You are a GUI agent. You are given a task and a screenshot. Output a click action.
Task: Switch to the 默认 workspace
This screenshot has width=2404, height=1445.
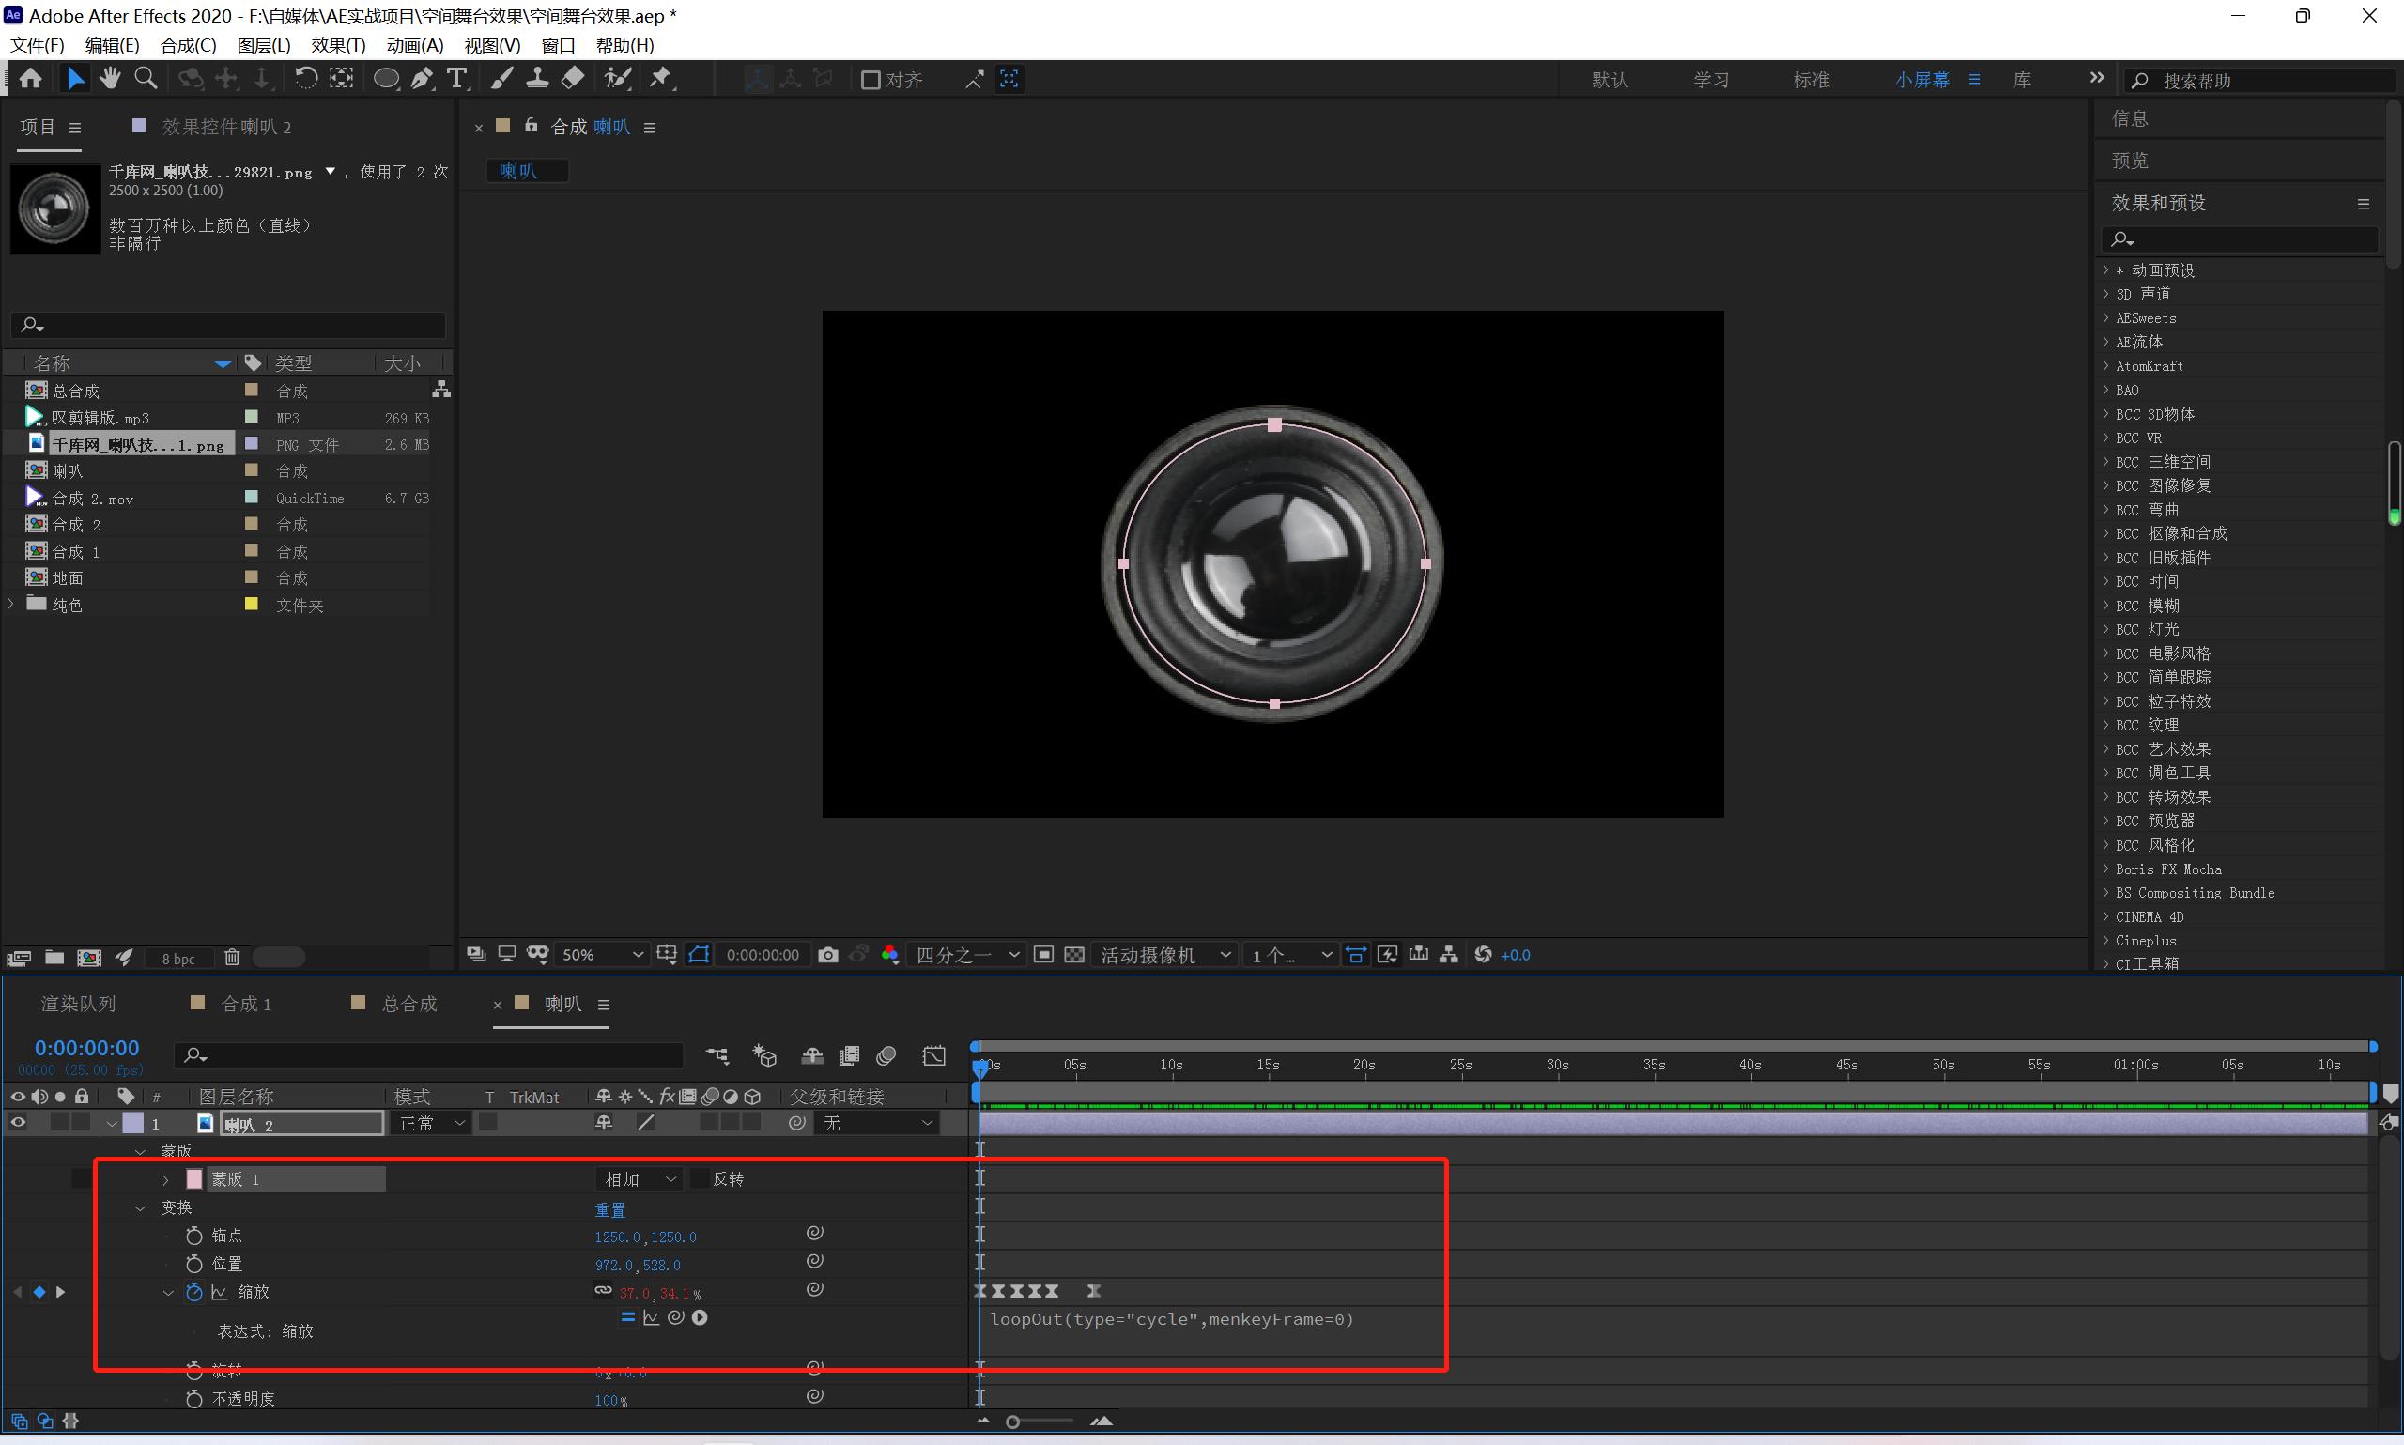tap(1610, 80)
